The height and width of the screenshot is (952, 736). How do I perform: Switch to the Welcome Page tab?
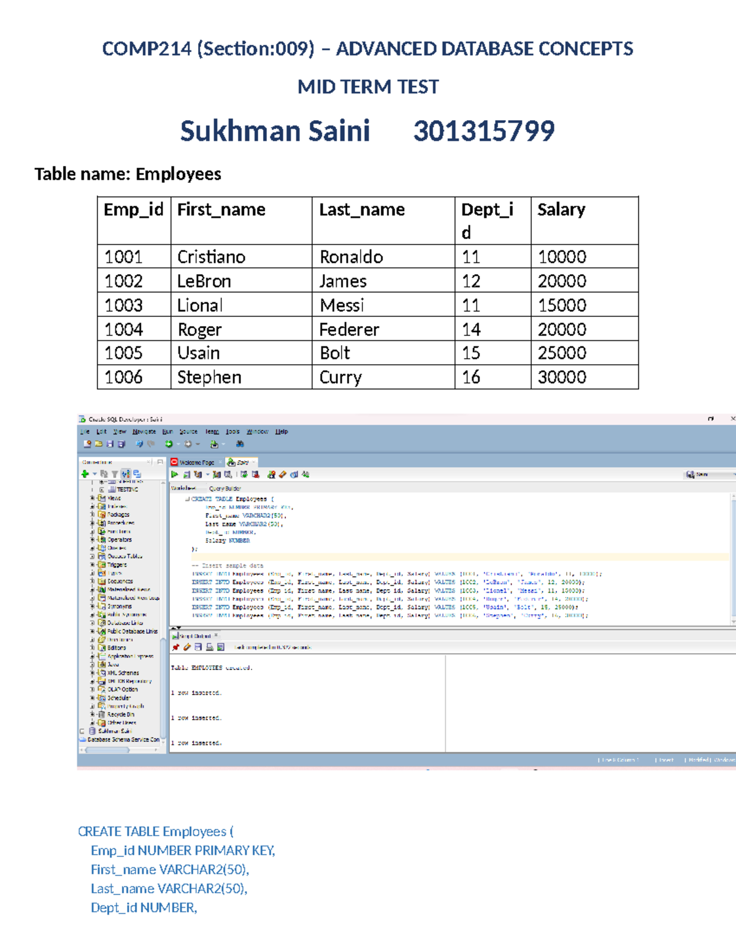[196, 462]
